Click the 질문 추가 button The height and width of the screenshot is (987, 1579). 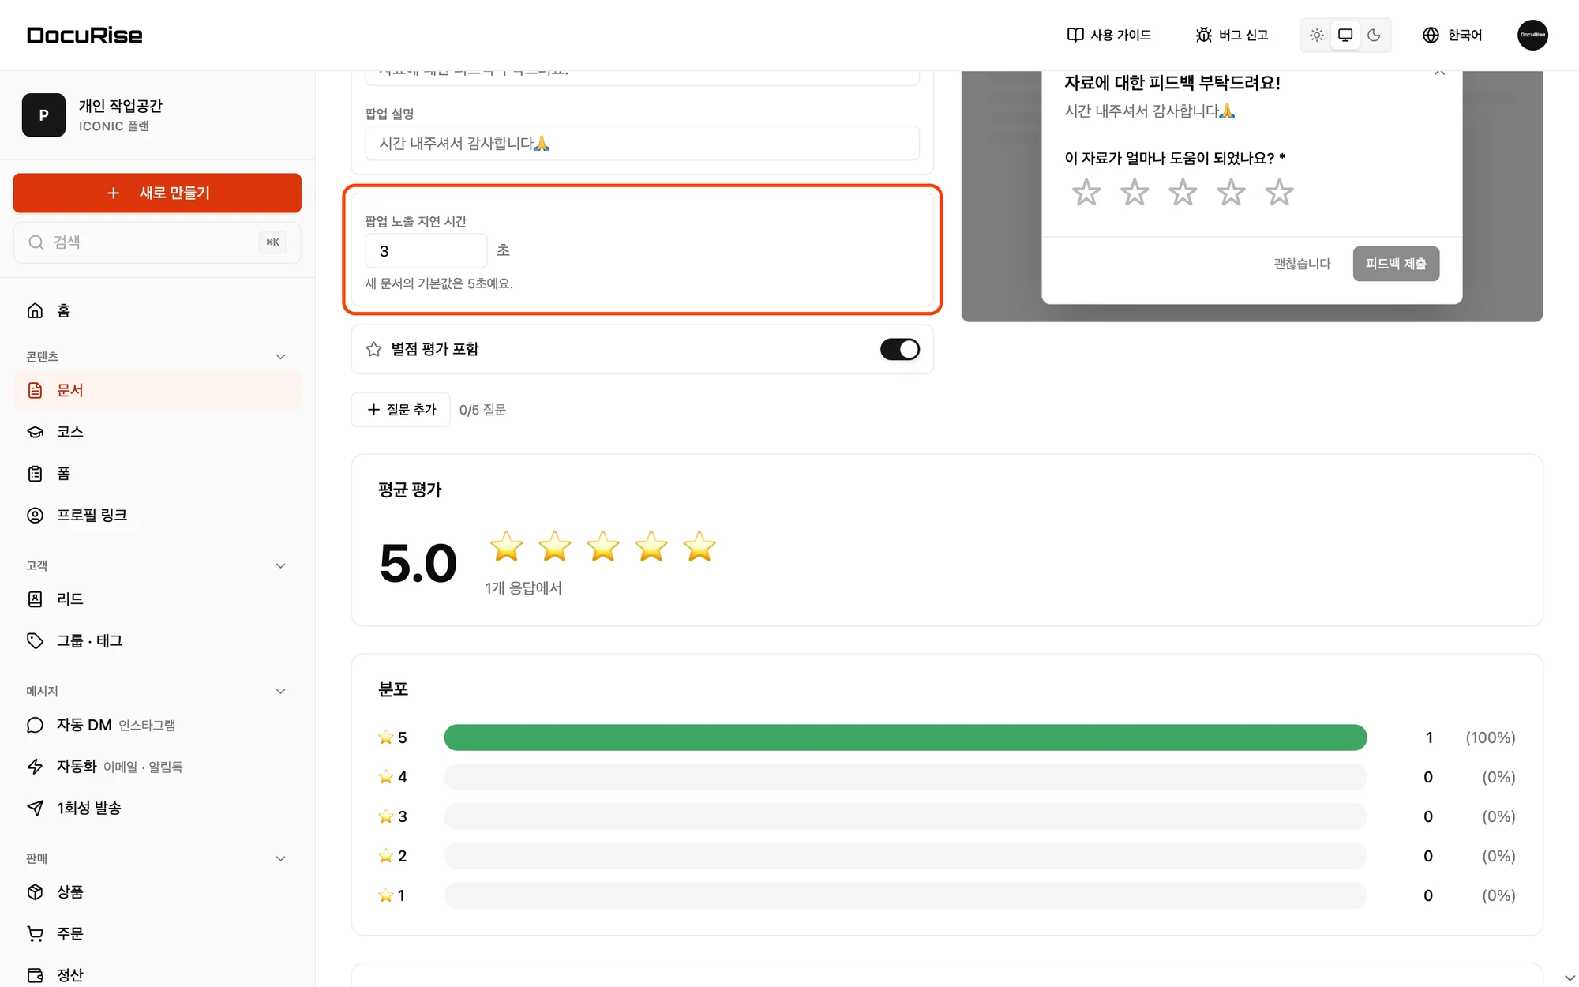[400, 410]
